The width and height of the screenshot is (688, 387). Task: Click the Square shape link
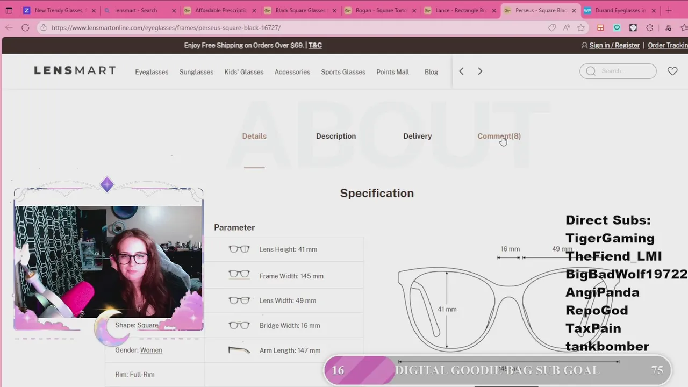click(148, 325)
